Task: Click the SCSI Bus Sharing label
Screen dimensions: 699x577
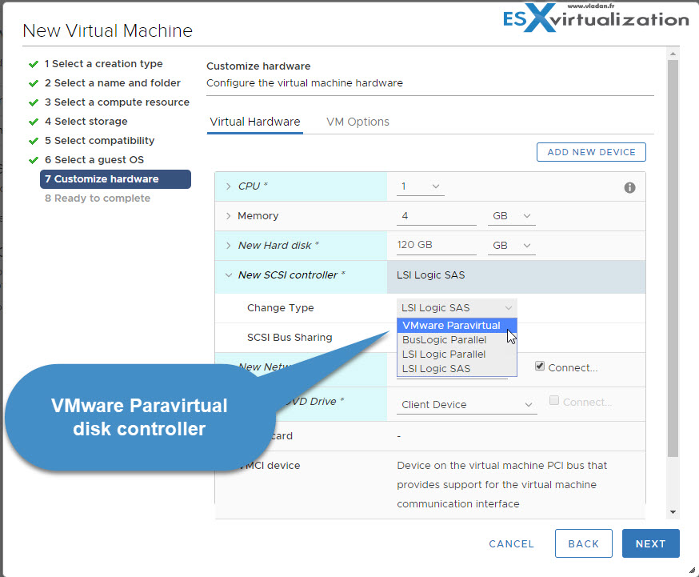Action: point(290,338)
